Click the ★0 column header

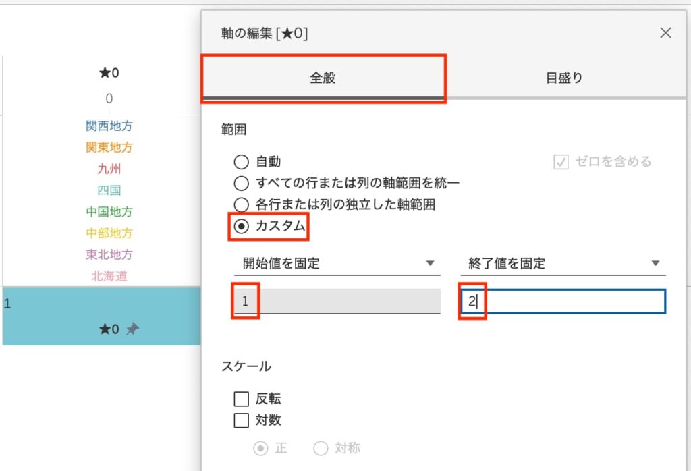[109, 73]
